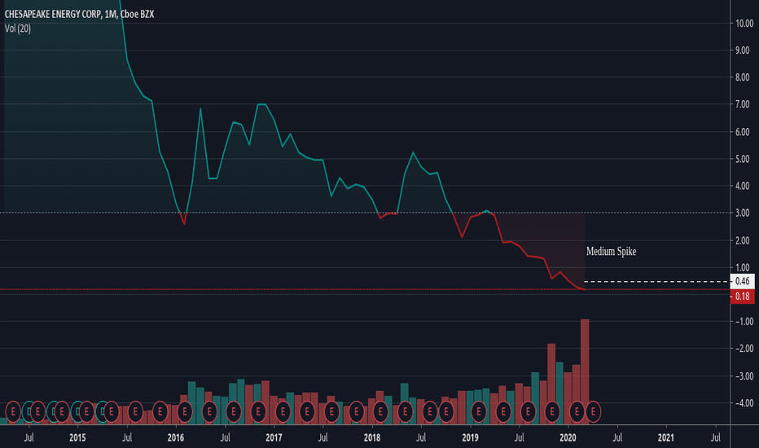
Task: Click the -2.00 price axis label
Action: (x=744, y=349)
